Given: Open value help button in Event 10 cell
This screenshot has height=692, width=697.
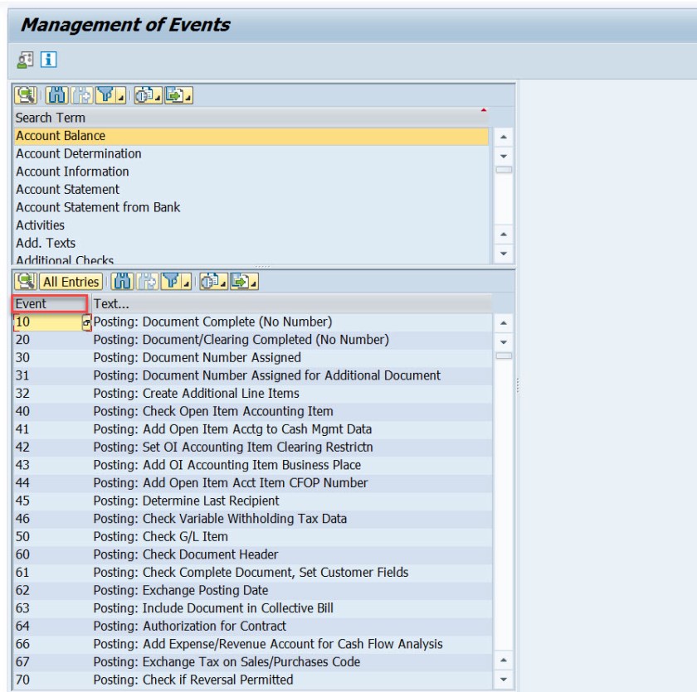Looking at the screenshot, I should [86, 322].
